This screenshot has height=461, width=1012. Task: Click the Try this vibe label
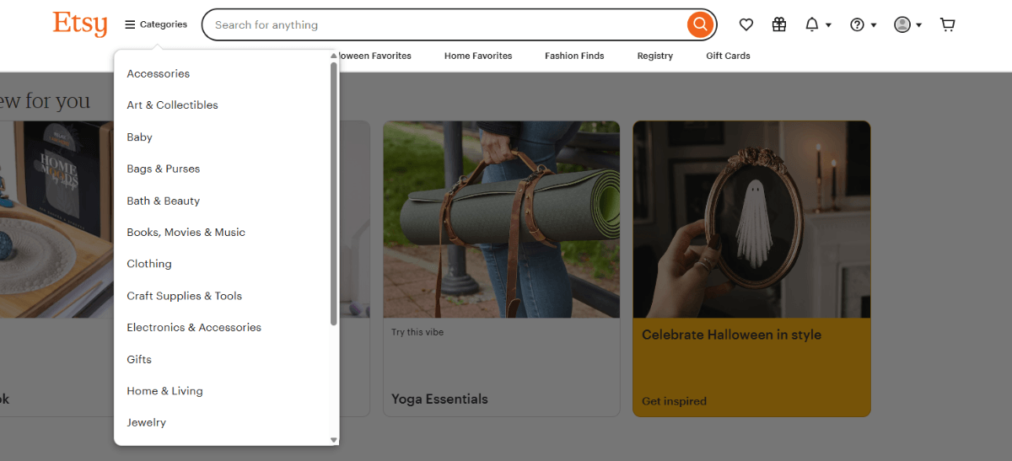(x=417, y=332)
